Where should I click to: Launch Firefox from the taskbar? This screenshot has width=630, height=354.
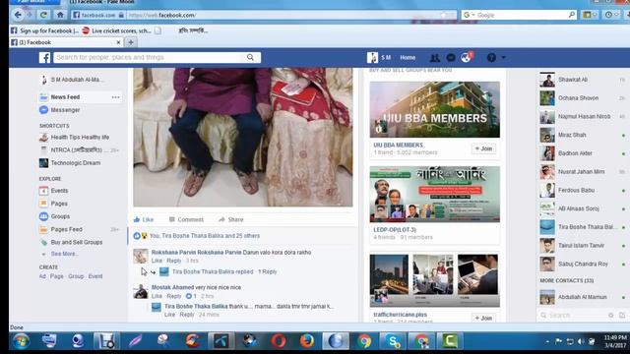307,341
